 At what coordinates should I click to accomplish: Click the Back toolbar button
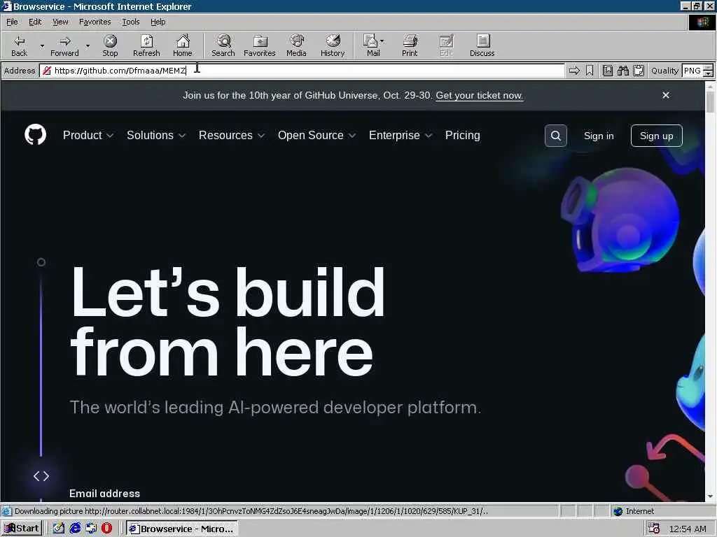pyautogui.click(x=19, y=45)
